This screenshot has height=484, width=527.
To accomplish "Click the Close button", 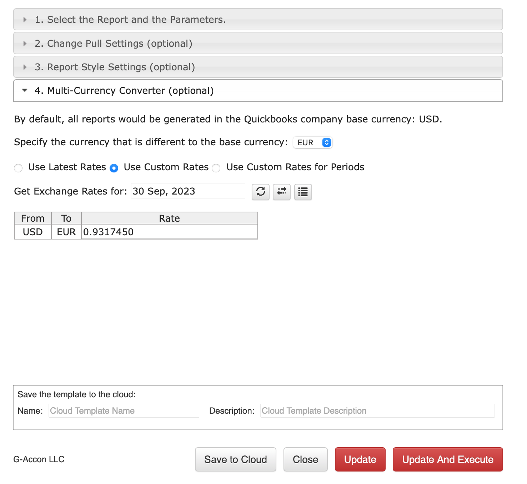I will tap(306, 459).
